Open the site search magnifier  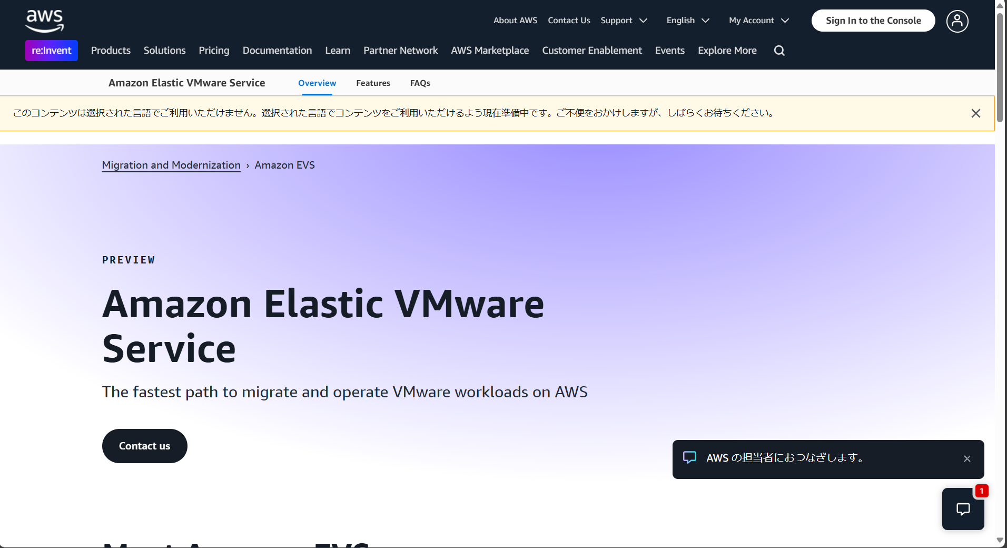[x=779, y=50]
